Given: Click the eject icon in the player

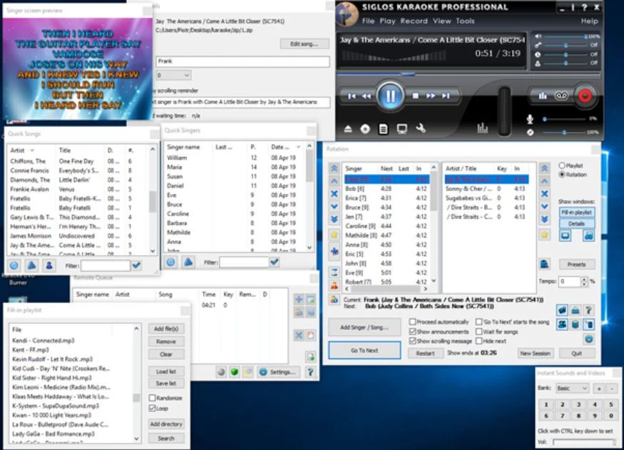Looking at the screenshot, I should [x=348, y=129].
